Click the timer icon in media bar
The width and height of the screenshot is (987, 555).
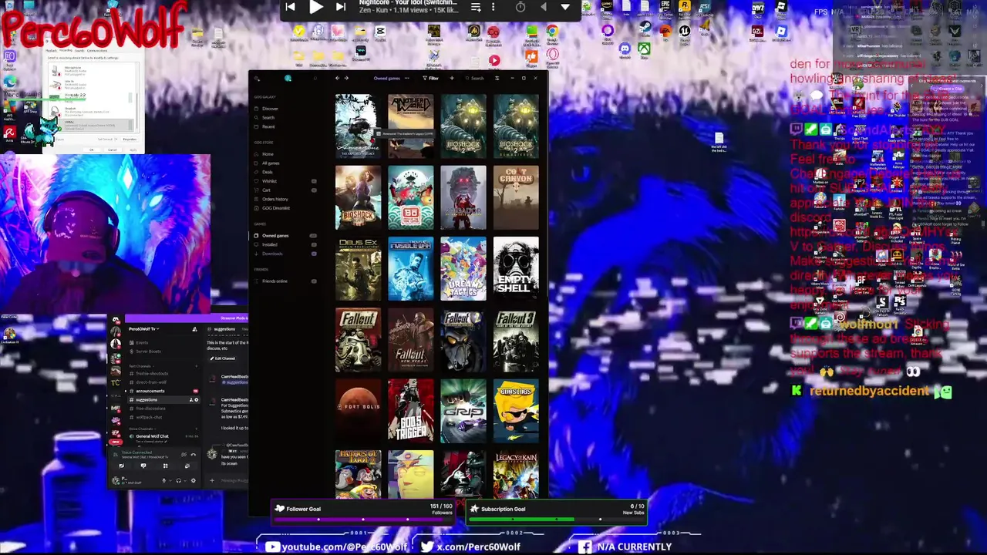pos(520,7)
